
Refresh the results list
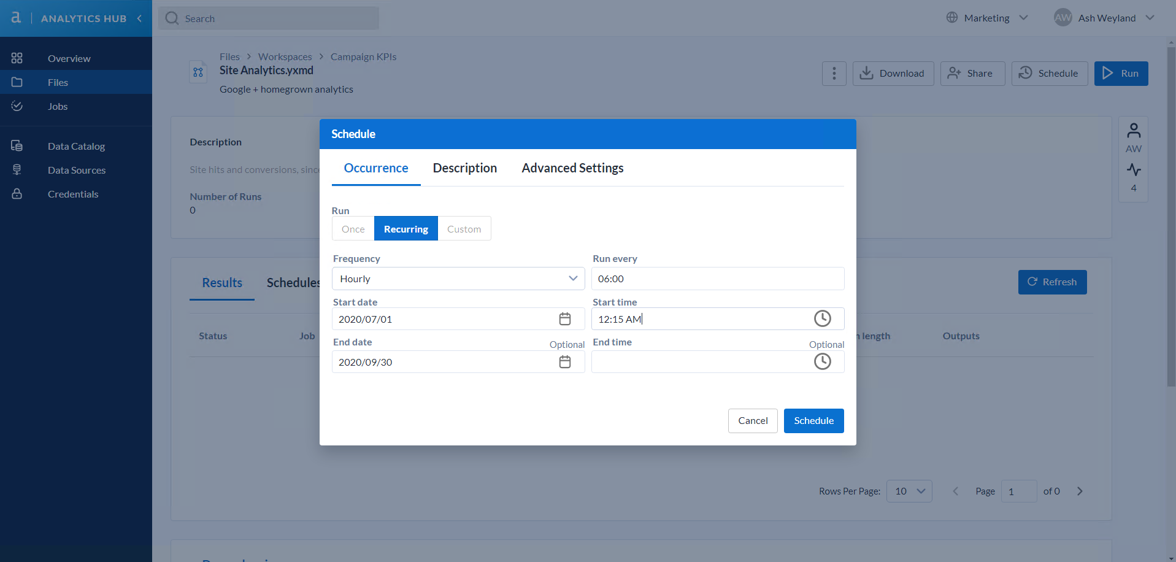coord(1052,282)
